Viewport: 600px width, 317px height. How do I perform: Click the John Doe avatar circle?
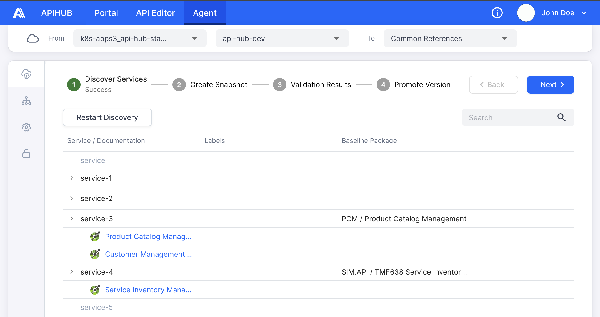coord(526,13)
